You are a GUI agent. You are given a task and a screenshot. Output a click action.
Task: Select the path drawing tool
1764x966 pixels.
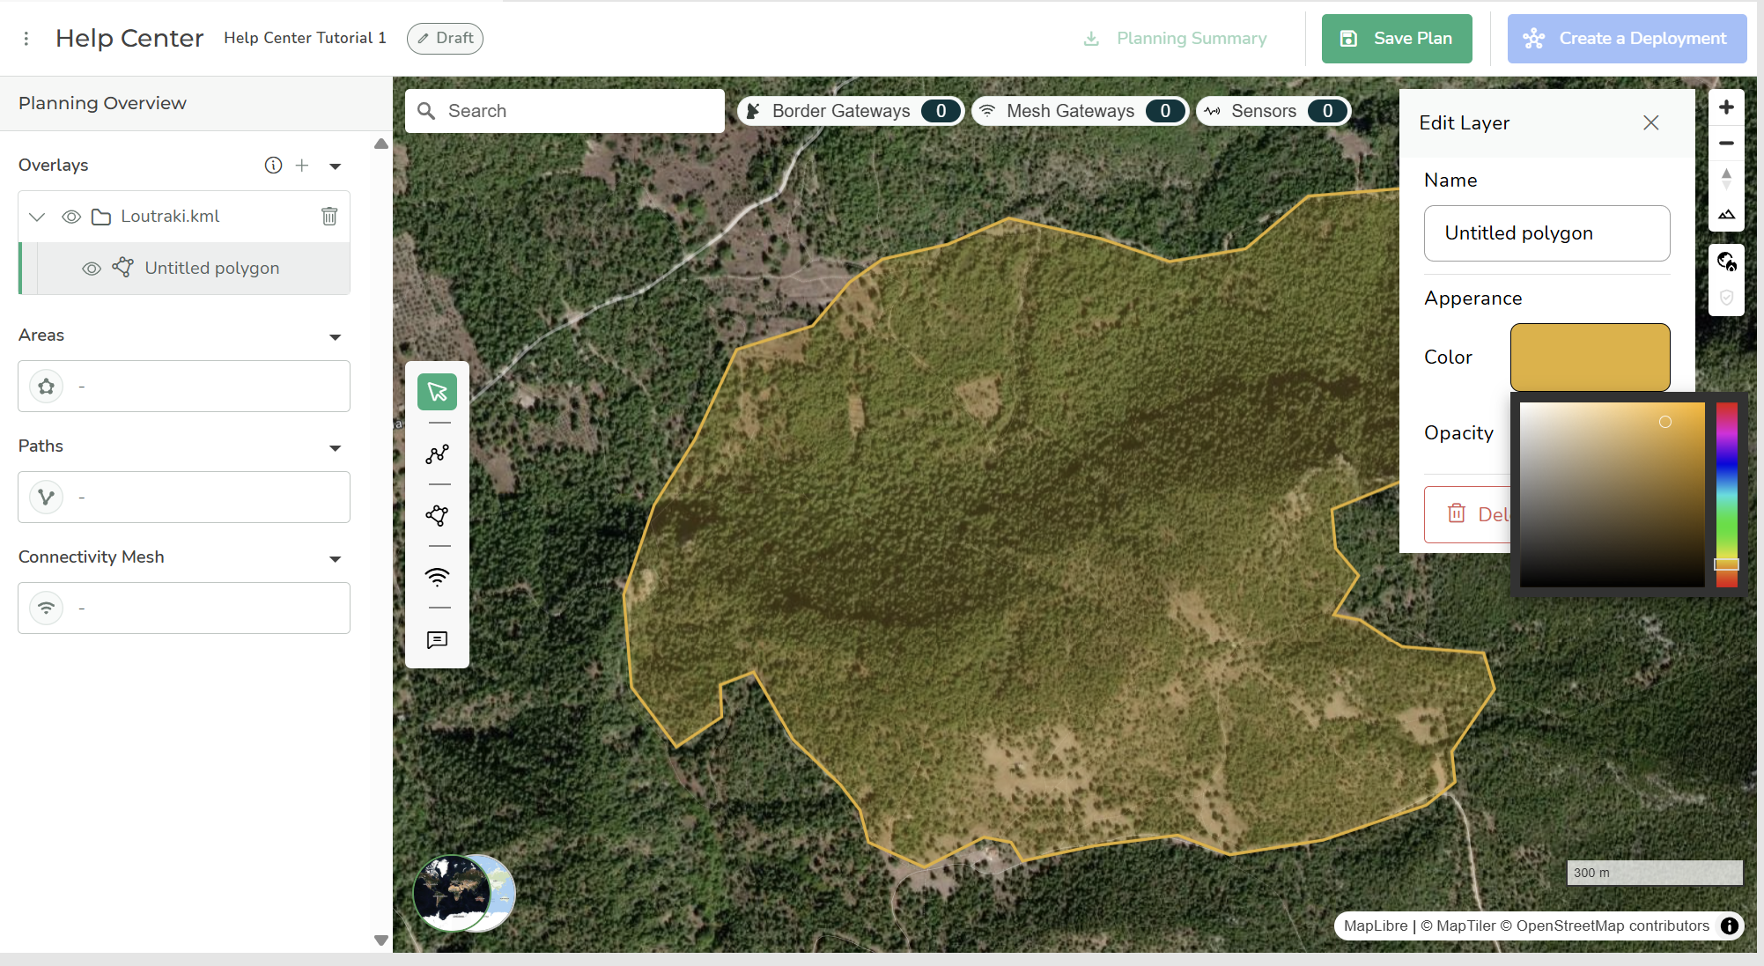click(437, 454)
